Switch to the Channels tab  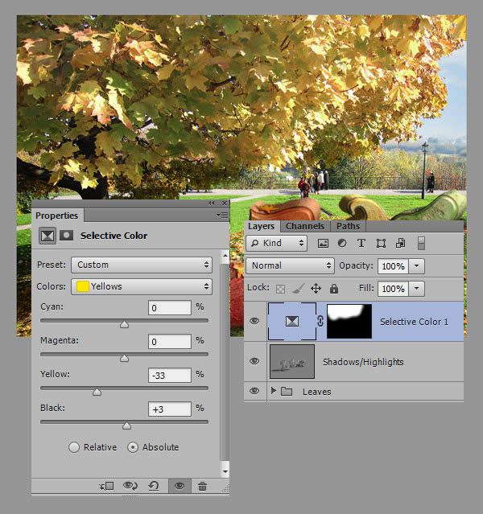[x=305, y=226]
